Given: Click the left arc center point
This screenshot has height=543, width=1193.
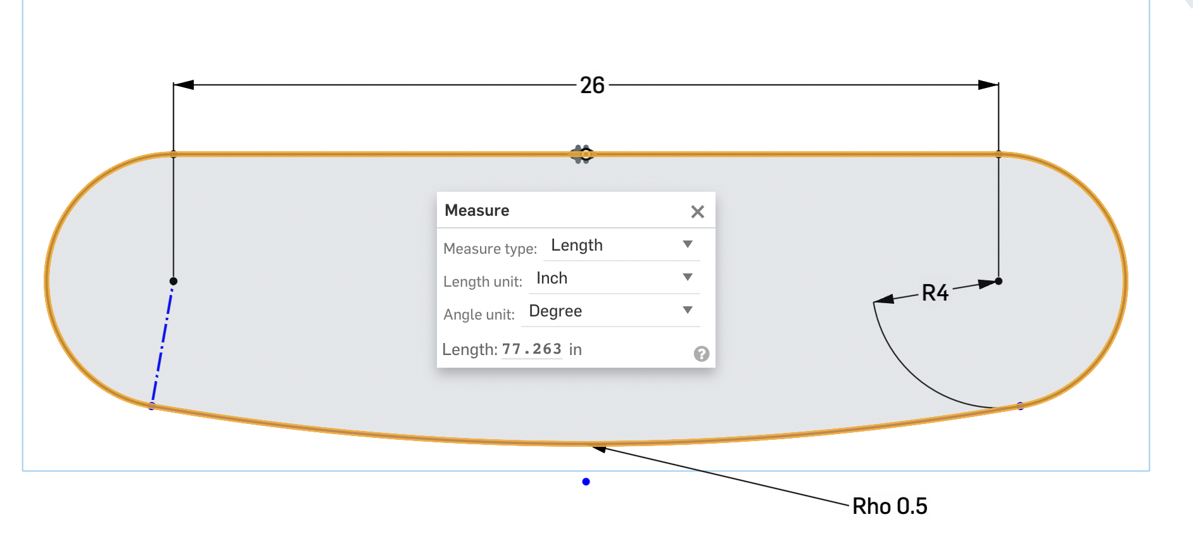Looking at the screenshot, I should click(173, 281).
